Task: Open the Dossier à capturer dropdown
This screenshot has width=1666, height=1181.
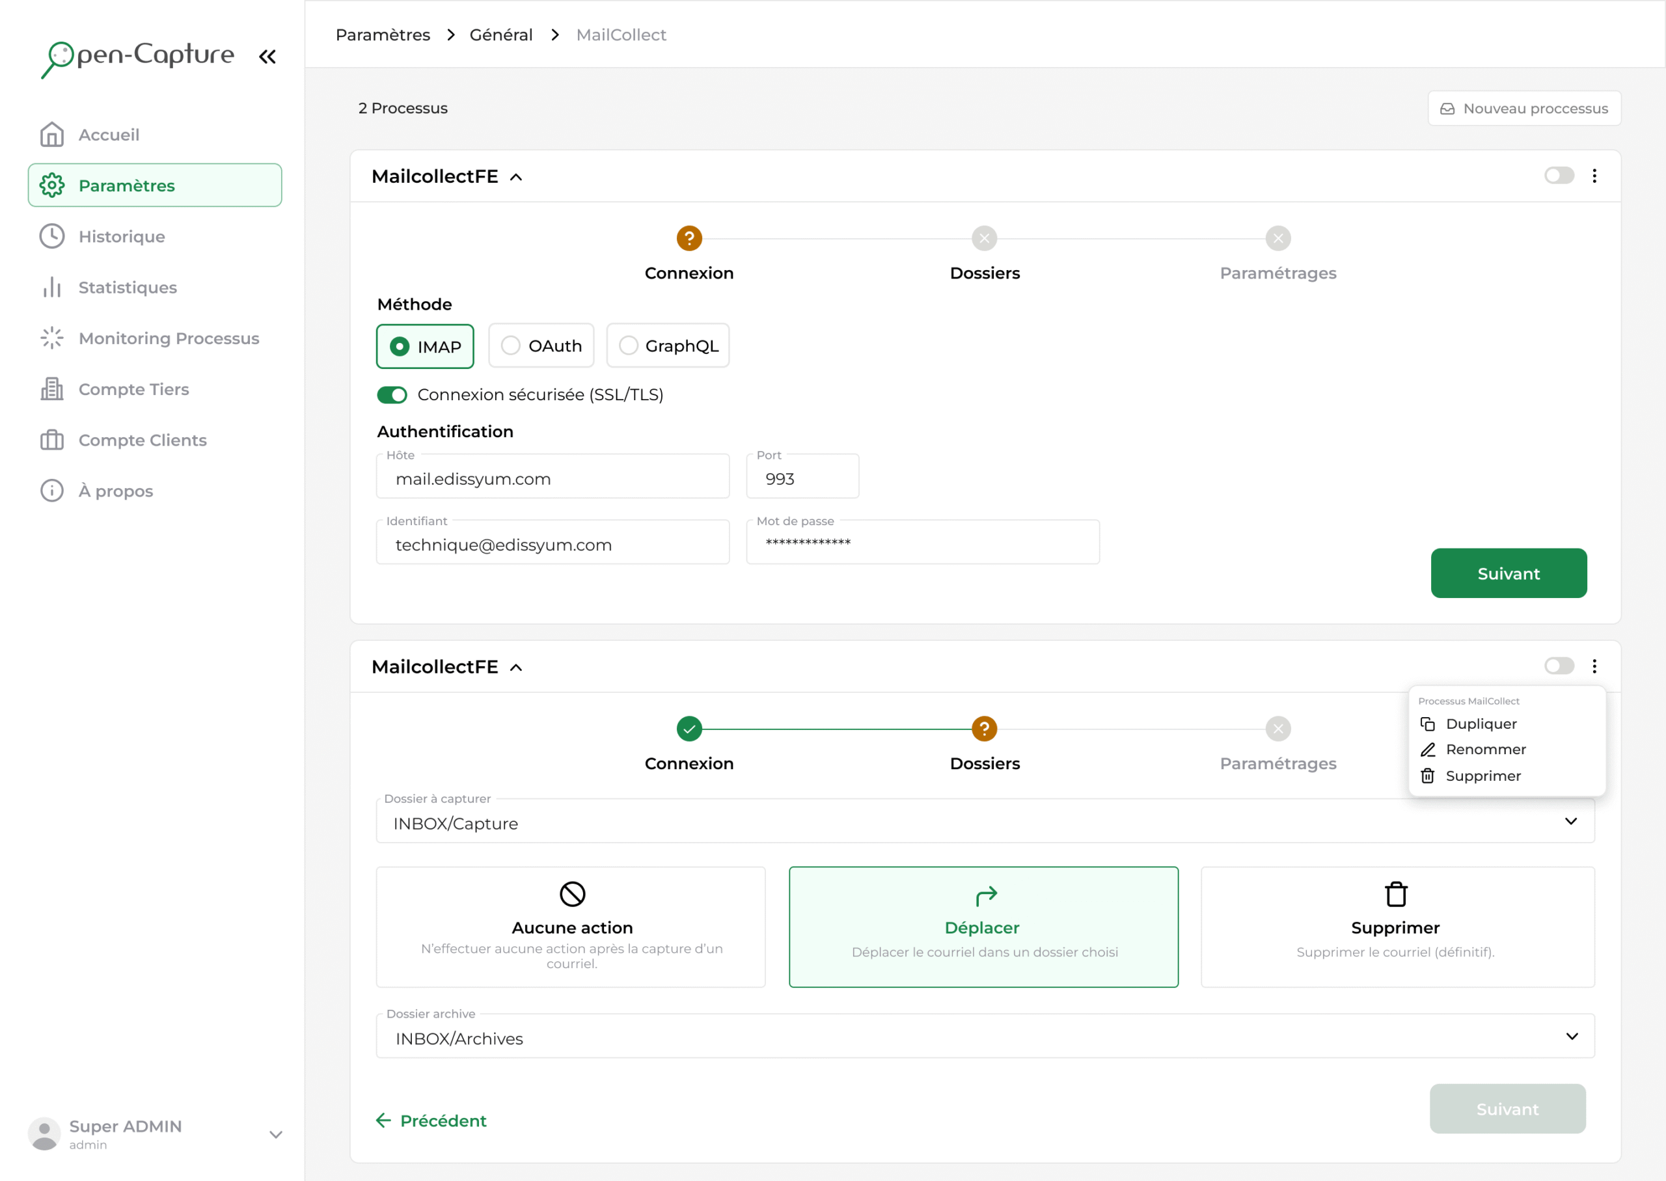Action: click(x=1570, y=821)
